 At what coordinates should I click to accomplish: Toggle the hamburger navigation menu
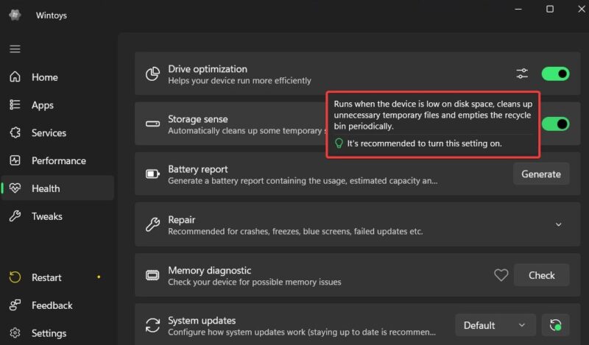15,49
